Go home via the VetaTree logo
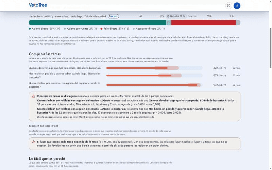This screenshot has height=170, width=272. tap(38, 5)
